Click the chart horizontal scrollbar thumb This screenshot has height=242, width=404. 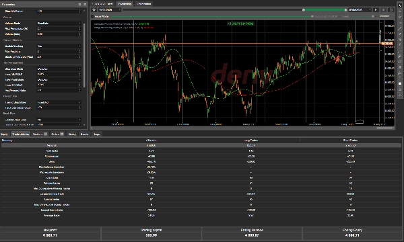point(385,128)
